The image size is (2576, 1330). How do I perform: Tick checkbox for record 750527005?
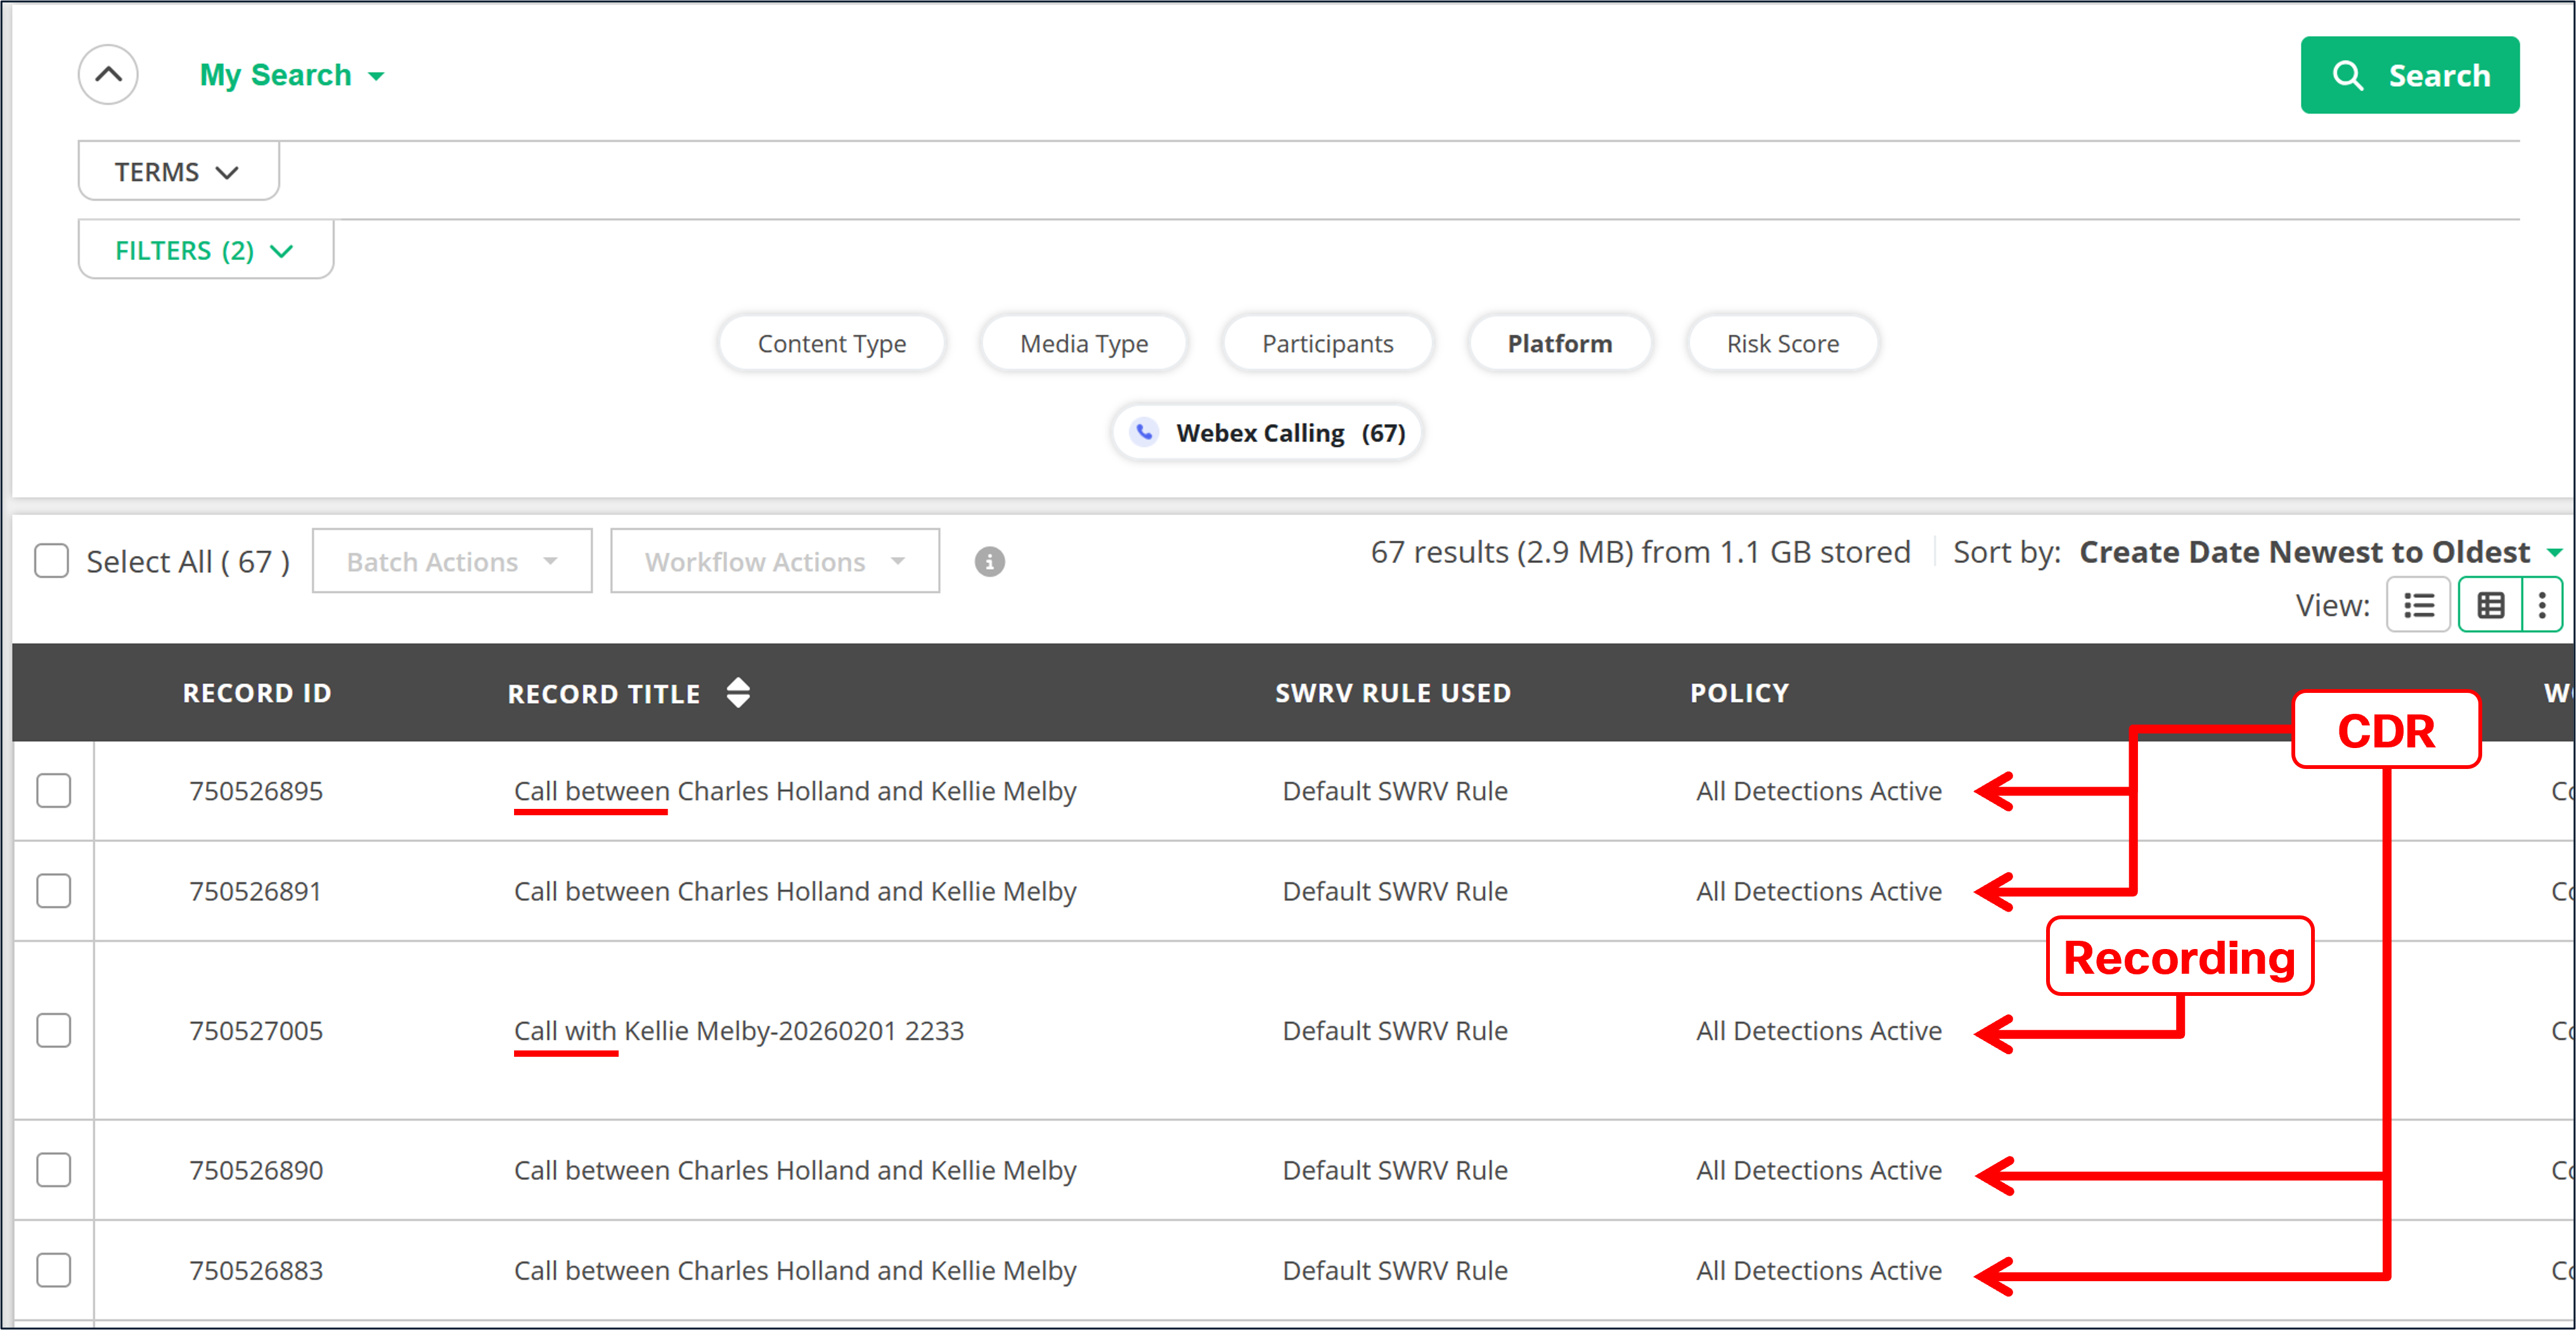tap(54, 1030)
